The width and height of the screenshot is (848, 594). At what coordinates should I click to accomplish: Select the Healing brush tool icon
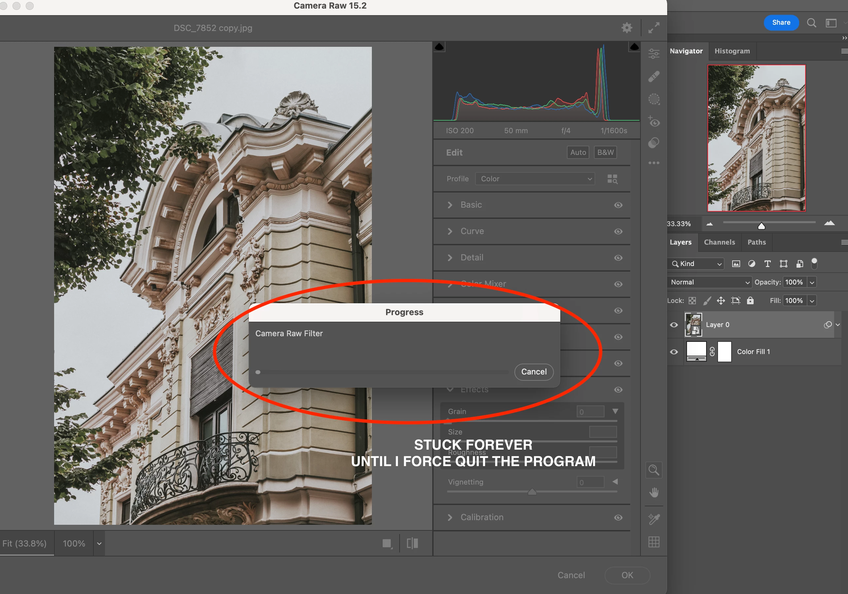654,77
